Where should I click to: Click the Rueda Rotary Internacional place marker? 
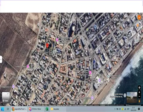[125, 95]
